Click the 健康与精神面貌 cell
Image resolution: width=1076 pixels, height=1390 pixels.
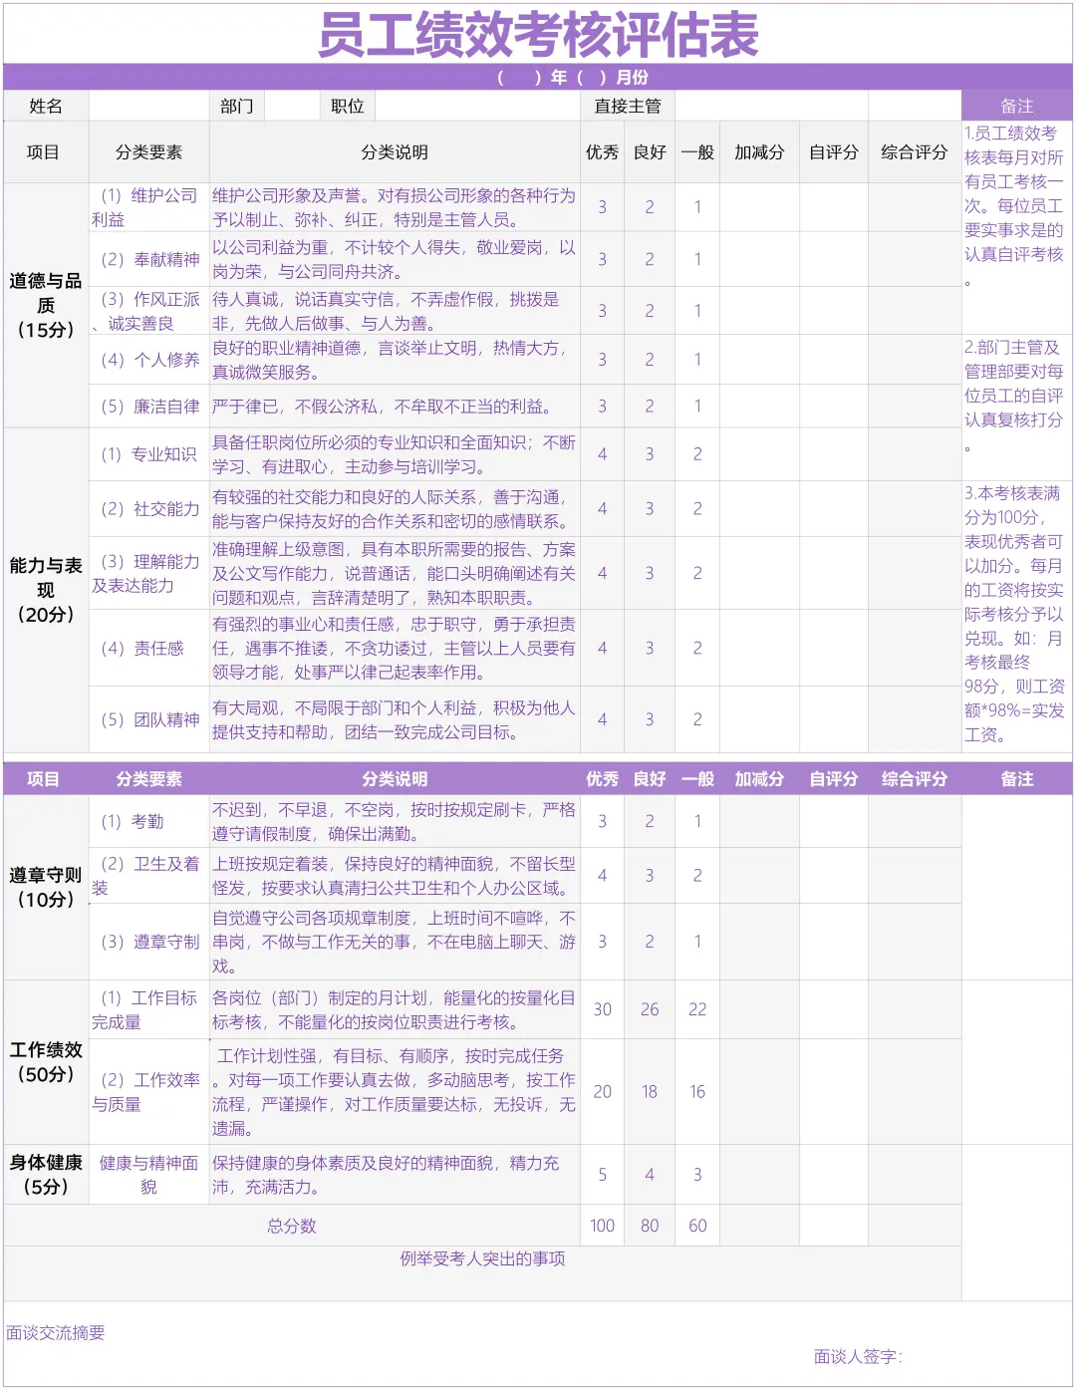click(149, 1175)
